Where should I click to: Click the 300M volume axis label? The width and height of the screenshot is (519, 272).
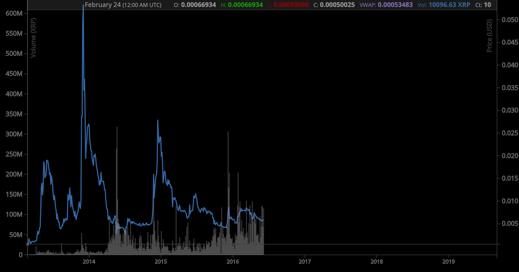coord(14,134)
